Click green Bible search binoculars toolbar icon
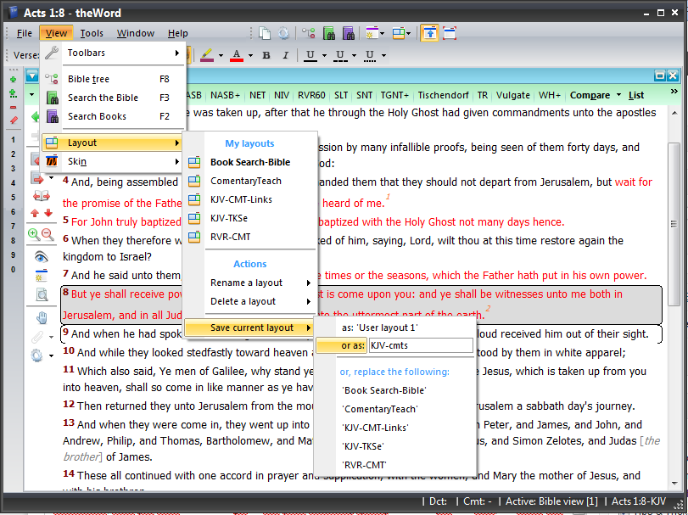 [x=329, y=33]
